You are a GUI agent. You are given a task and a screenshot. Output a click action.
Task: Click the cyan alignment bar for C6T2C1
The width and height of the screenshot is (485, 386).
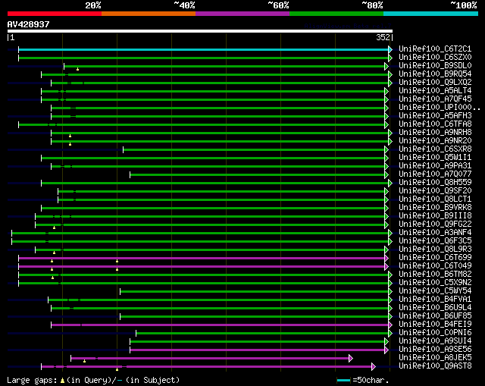(x=204, y=49)
